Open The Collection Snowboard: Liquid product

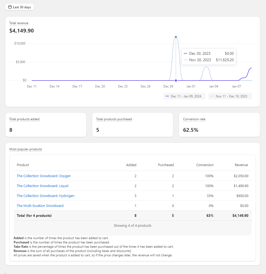[42, 186]
